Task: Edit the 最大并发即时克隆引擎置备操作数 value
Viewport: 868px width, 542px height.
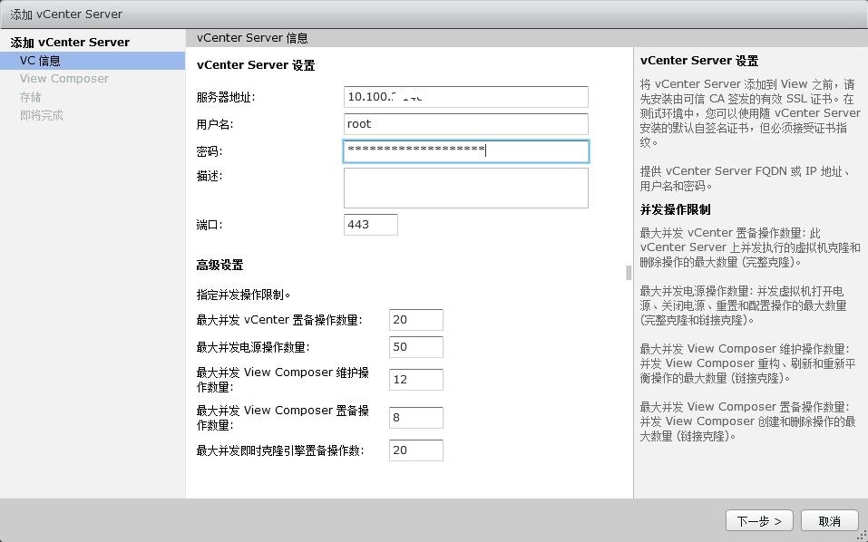Action: (x=415, y=450)
